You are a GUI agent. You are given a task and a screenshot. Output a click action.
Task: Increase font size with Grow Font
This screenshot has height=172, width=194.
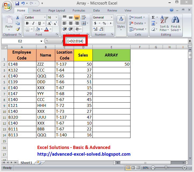(49, 23)
